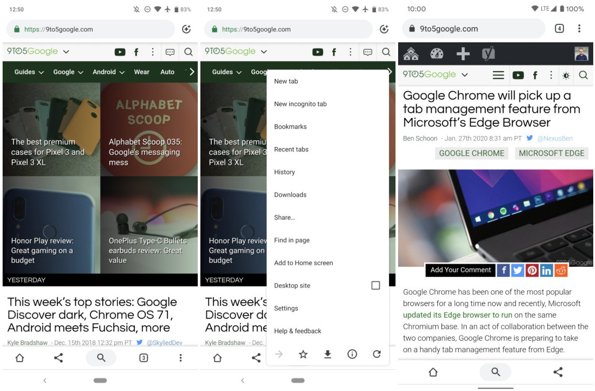Open three vertical dots in article site header
The width and height of the screenshot is (595, 391).
551,75
